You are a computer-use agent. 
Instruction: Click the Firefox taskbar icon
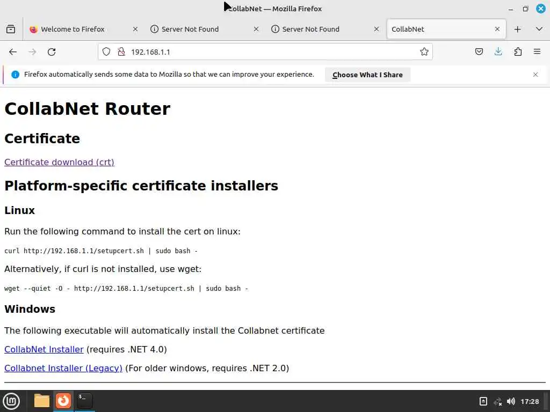coord(63,401)
